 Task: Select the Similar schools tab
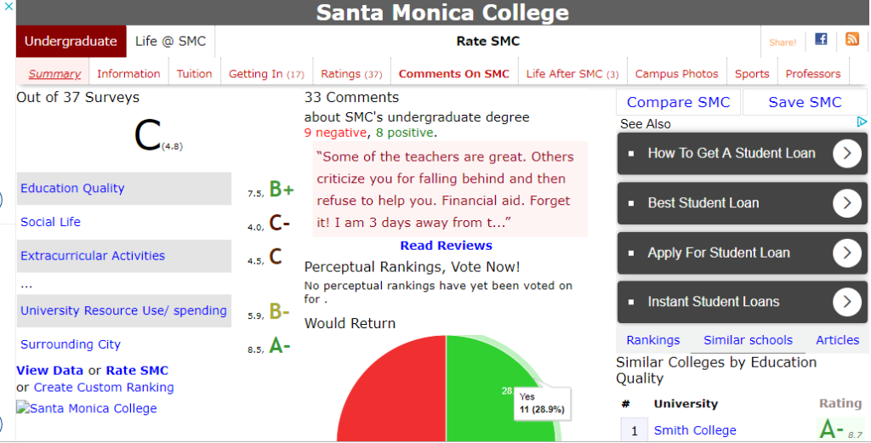click(748, 340)
